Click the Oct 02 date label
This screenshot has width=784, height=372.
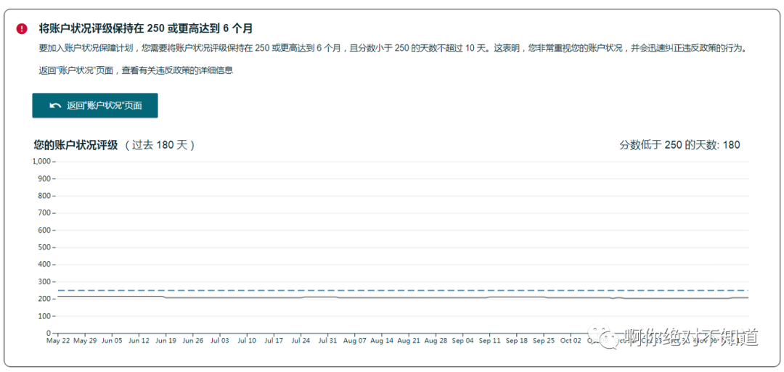tap(571, 341)
